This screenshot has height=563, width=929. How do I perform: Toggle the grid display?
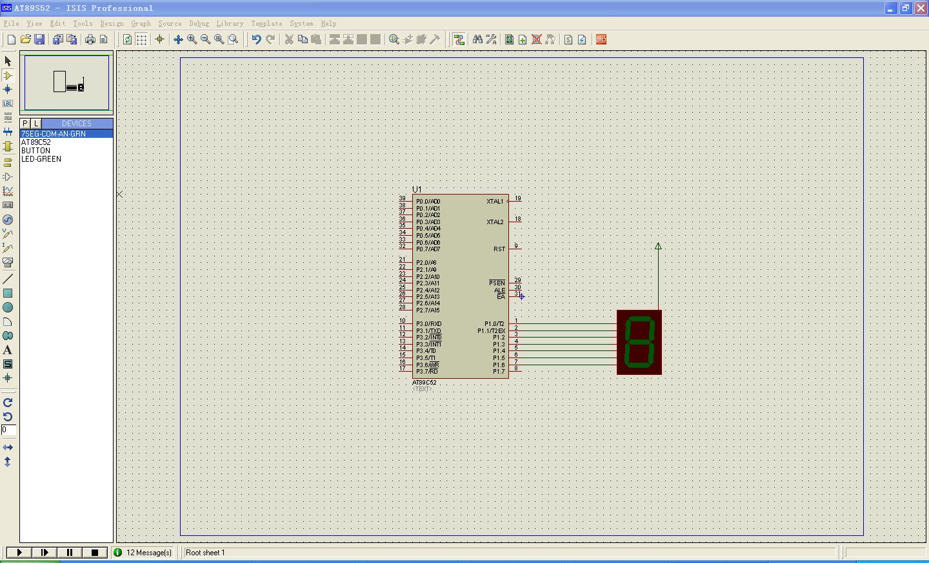tap(141, 39)
